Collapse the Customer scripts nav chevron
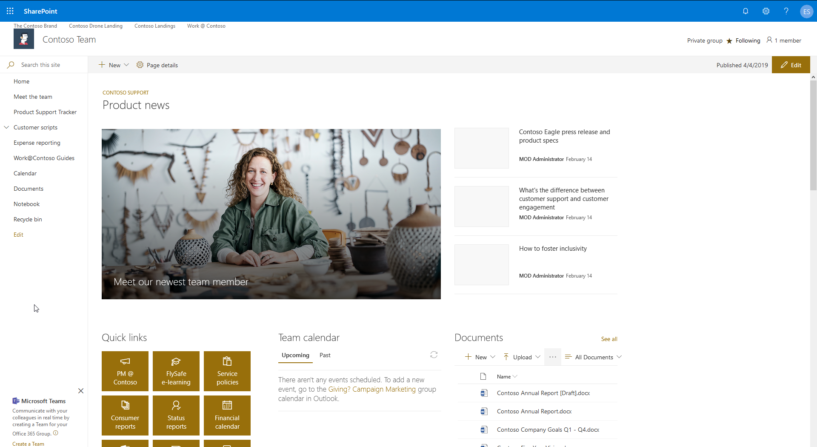 click(x=6, y=127)
